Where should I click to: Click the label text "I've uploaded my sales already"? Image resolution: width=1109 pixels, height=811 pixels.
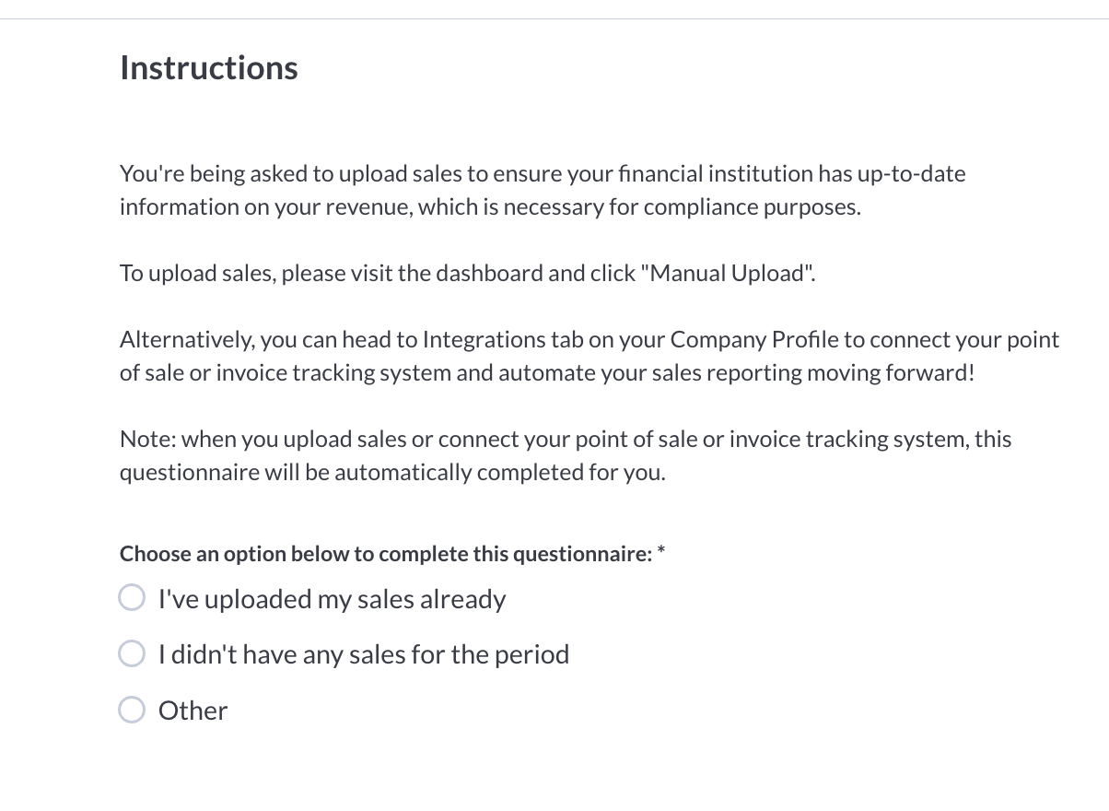point(333,598)
